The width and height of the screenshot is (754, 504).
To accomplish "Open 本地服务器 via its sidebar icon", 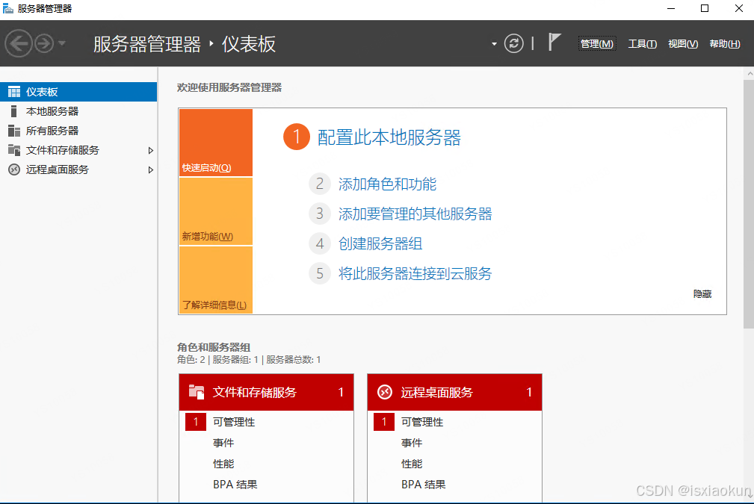I will (x=12, y=111).
